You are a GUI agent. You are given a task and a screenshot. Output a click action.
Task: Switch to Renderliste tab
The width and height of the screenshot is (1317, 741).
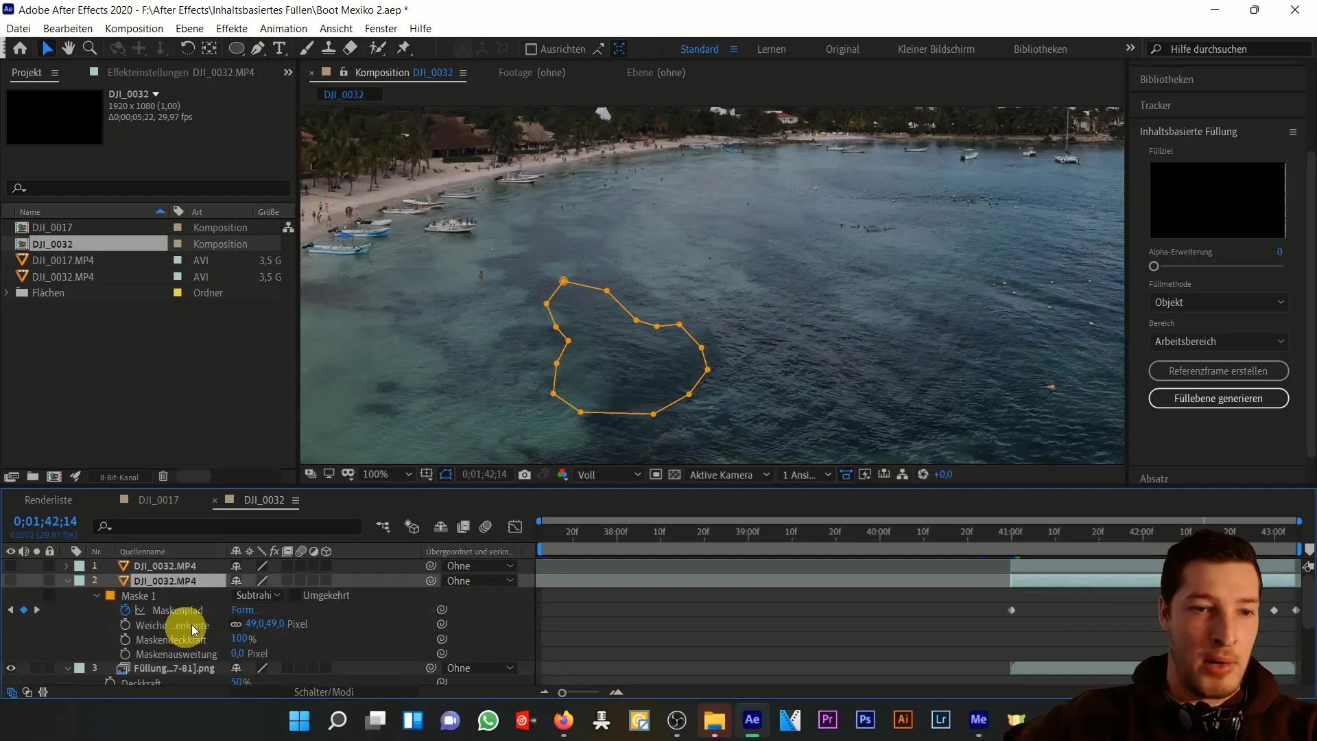pyautogui.click(x=49, y=500)
